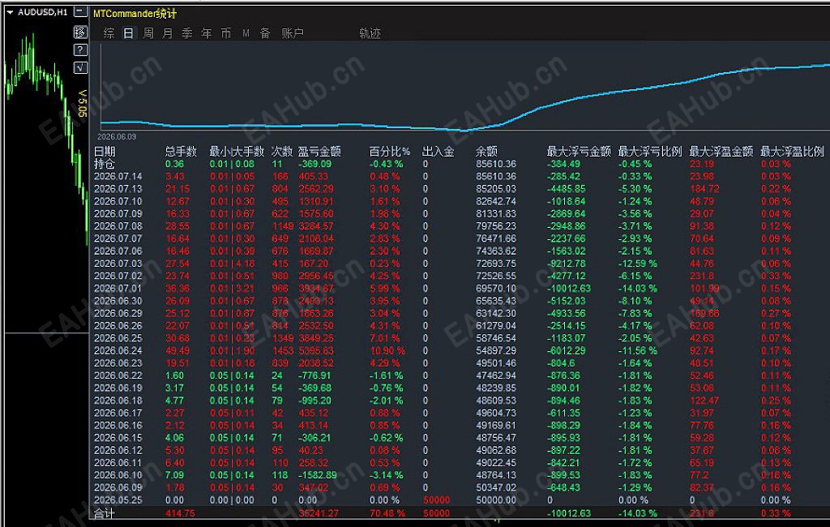The image size is (830, 527).
Task: Click the minus collapse button beside AUDUSD,H1
Action: [x=80, y=11]
